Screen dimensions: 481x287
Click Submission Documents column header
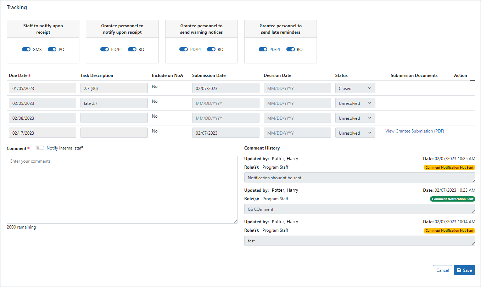pos(414,75)
